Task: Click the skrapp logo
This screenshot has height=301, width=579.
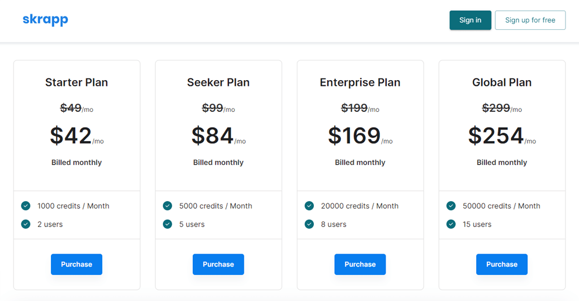Action: pyautogui.click(x=45, y=20)
